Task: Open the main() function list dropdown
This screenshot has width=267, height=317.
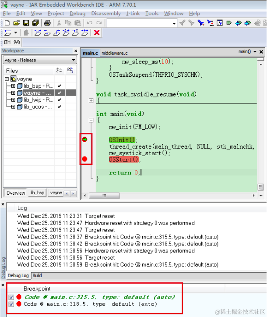Action: [255, 52]
